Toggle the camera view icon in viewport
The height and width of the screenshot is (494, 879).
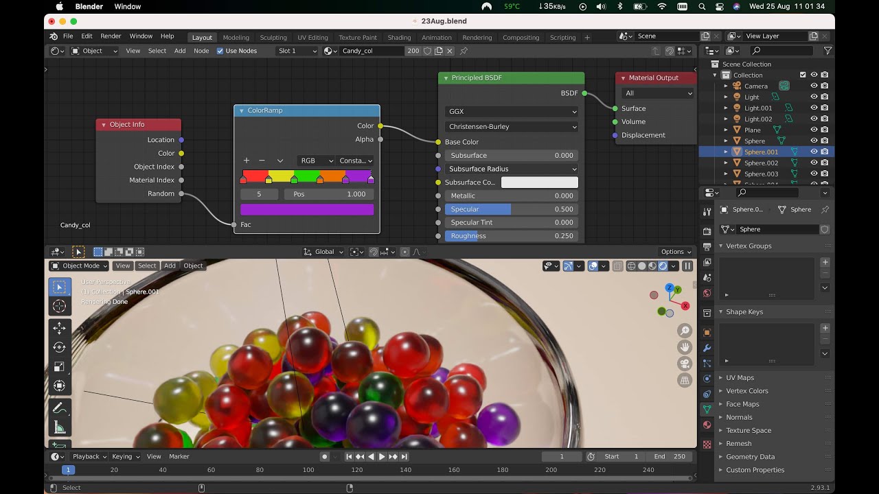point(685,364)
